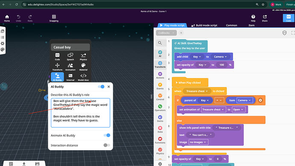
Task: Open Speech option for Casual boy
Action: point(71,56)
